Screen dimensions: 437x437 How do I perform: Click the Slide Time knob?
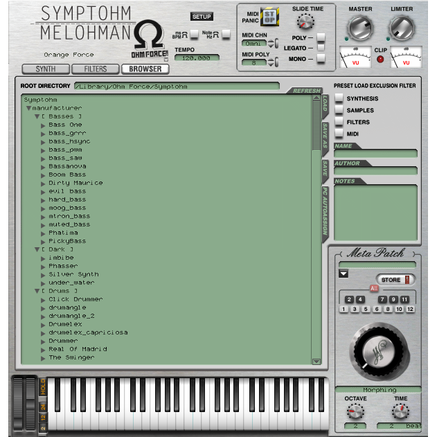305,21
